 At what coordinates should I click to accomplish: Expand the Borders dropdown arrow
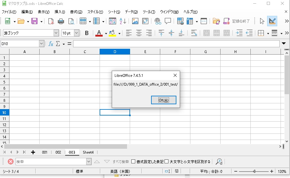click(268, 34)
